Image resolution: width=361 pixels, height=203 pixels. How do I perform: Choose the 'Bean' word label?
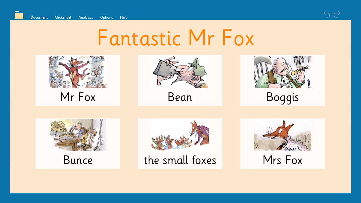tap(180, 97)
